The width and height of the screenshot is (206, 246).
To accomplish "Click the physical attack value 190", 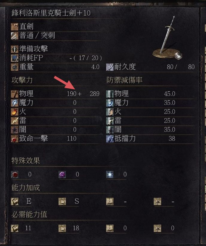I will pos(72,94).
